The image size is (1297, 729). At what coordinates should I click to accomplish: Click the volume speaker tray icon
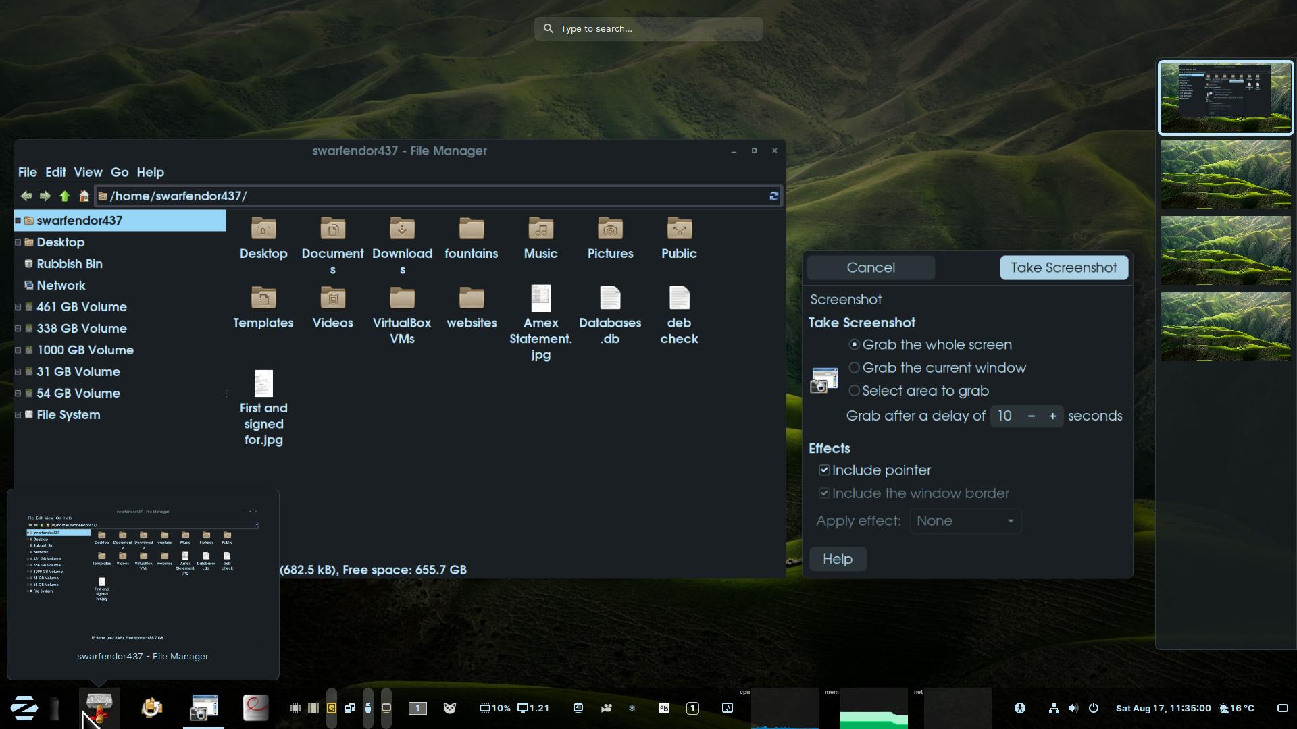point(1073,708)
